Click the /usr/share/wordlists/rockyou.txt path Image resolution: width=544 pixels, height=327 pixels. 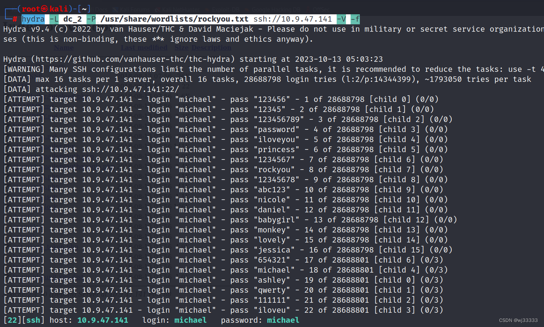click(x=175, y=19)
